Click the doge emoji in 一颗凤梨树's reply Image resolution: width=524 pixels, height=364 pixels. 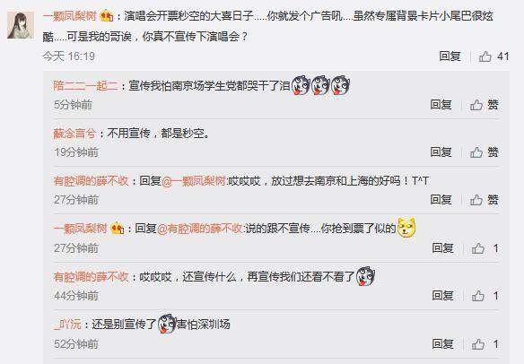point(406,228)
